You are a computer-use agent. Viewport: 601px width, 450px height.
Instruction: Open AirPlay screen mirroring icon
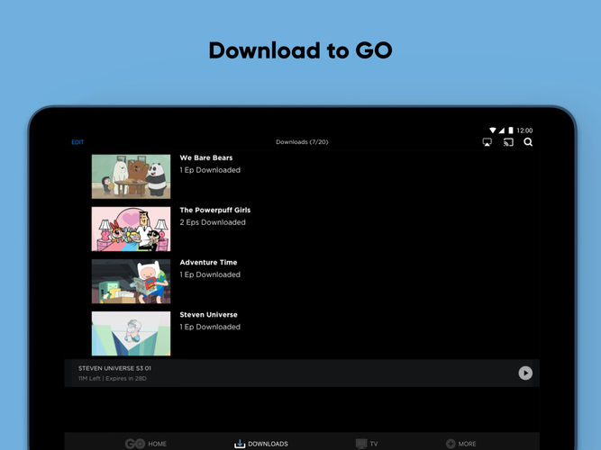[487, 142]
